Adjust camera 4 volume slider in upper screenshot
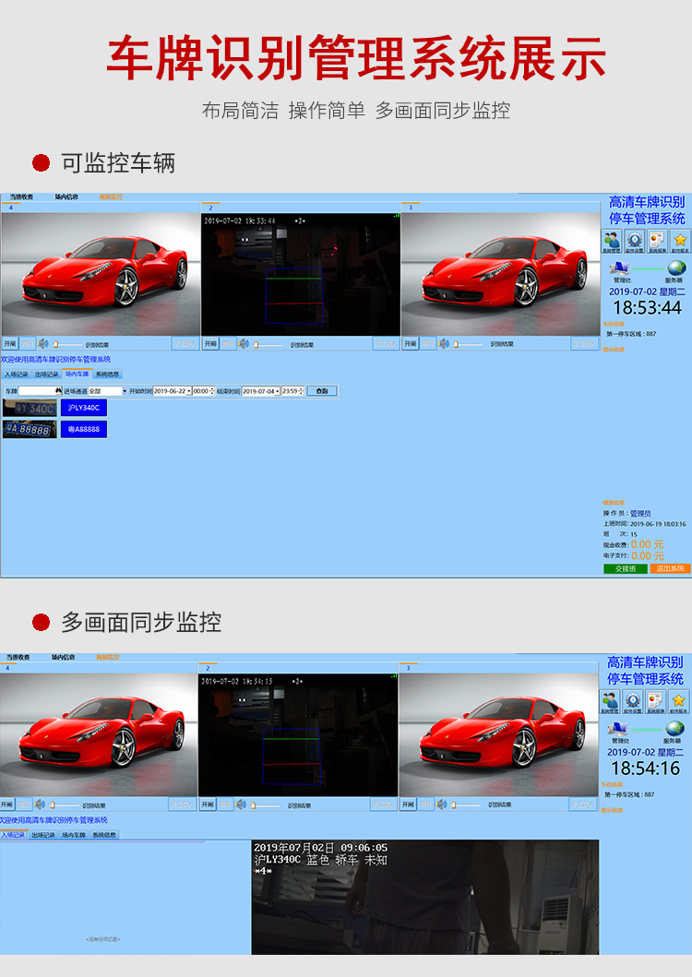692x977 pixels. (x=67, y=344)
